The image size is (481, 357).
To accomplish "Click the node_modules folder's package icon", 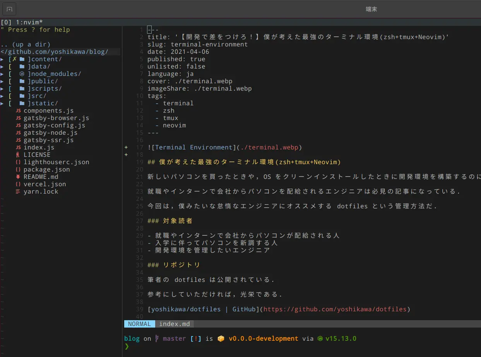I will 22,74.
